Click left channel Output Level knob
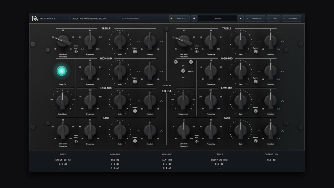 (62, 101)
